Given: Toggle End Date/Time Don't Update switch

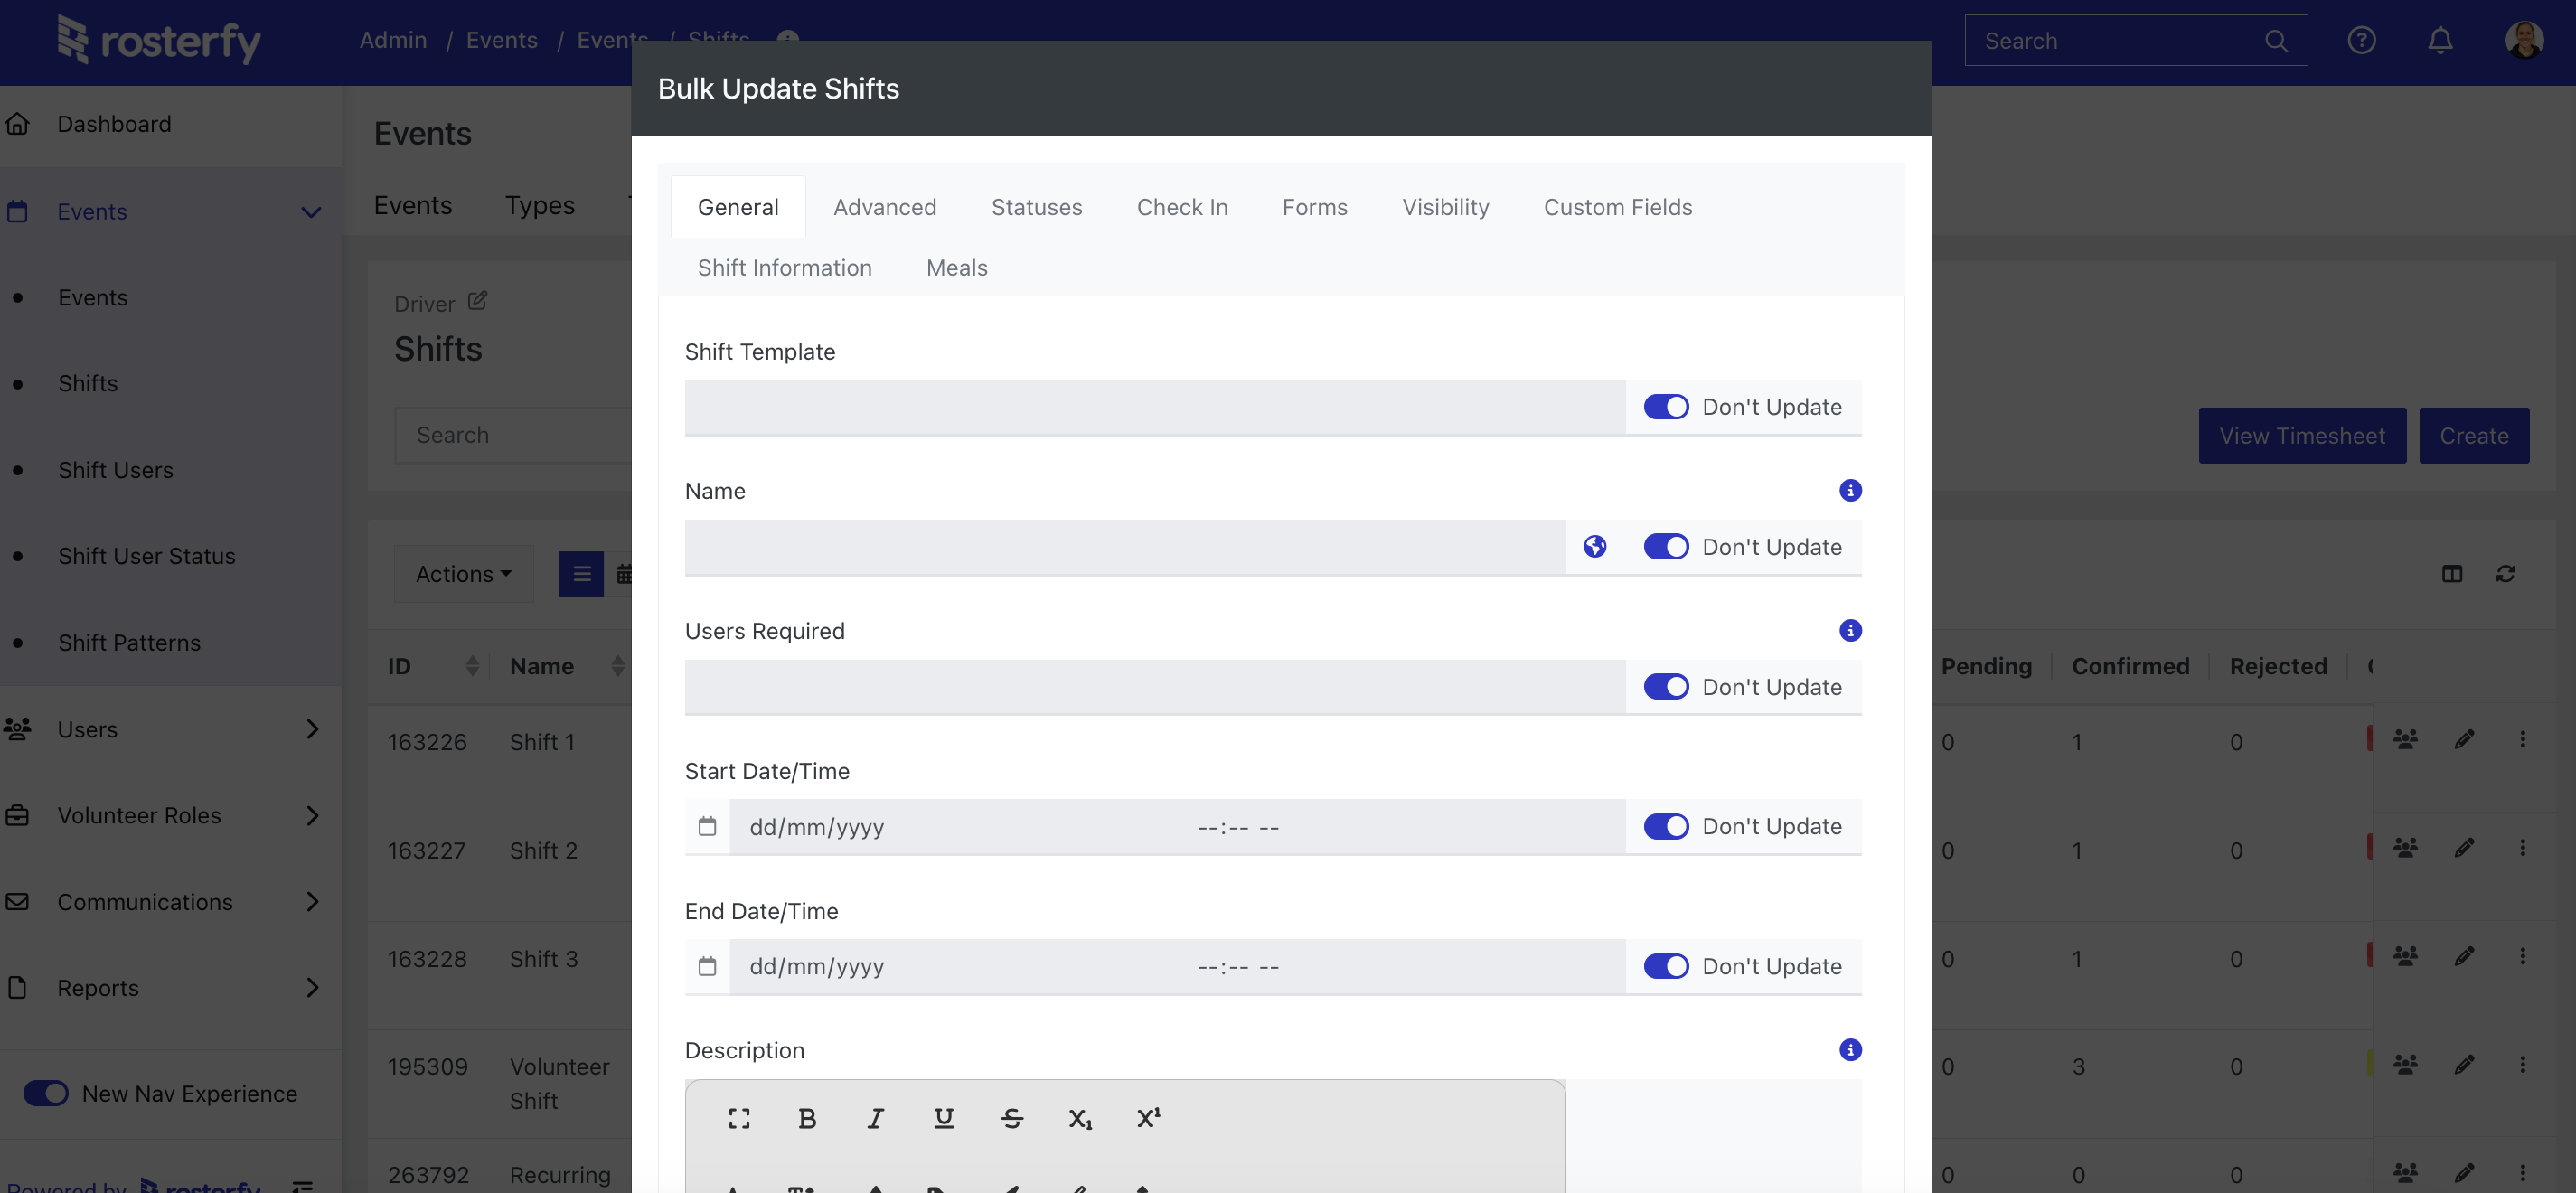Looking at the screenshot, I should 1666,966.
